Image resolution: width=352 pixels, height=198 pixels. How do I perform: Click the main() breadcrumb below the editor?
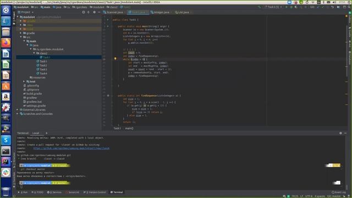(129, 128)
